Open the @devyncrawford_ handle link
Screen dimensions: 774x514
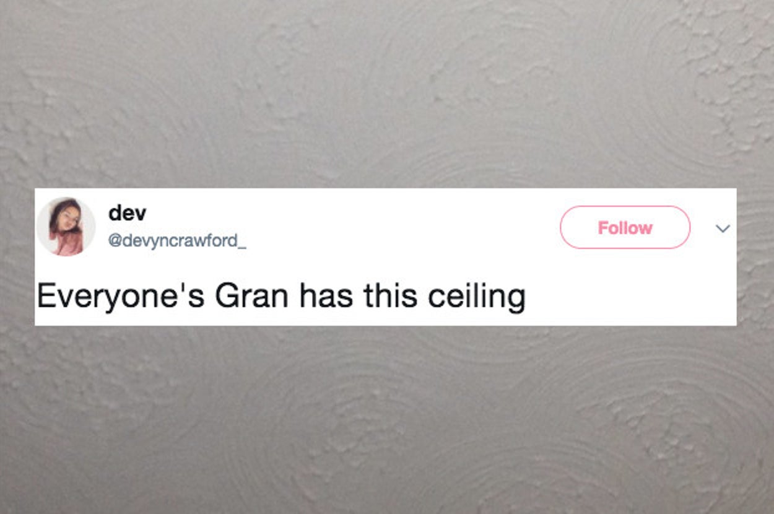tap(177, 240)
